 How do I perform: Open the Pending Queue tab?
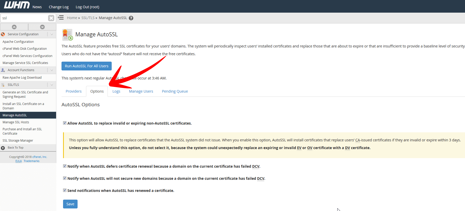tap(175, 91)
